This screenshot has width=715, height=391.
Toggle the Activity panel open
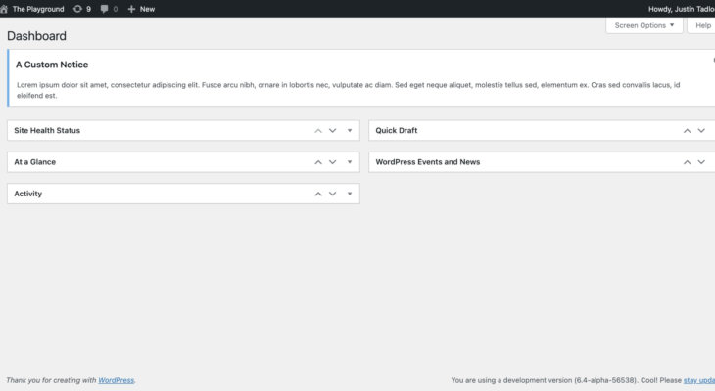pos(350,194)
